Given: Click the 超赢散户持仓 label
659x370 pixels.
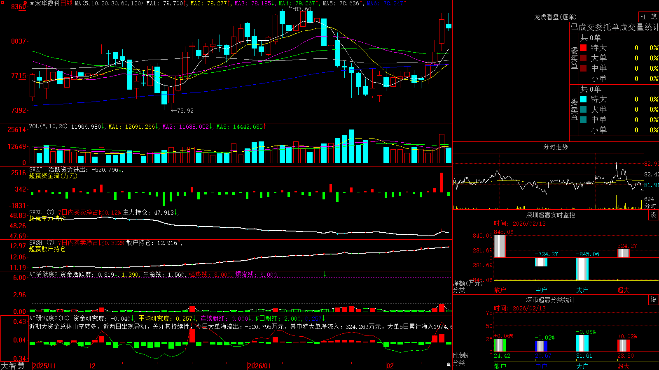Looking at the screenshot, I should 47,249.
